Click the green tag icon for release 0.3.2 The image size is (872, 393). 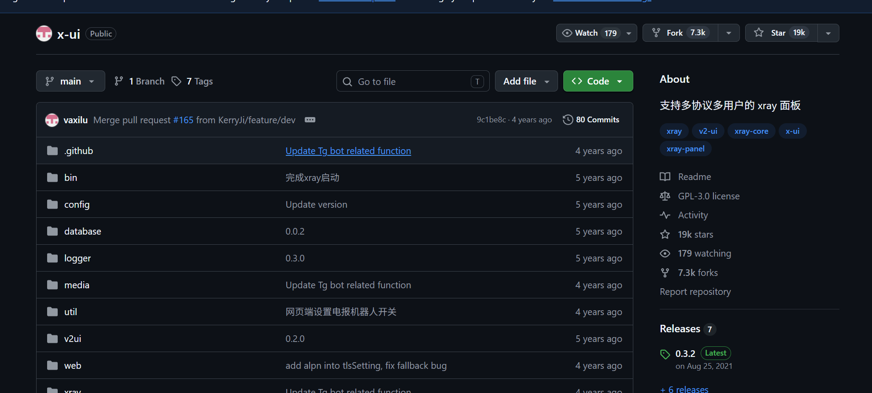pyautogui.click(x=665, y=354)
